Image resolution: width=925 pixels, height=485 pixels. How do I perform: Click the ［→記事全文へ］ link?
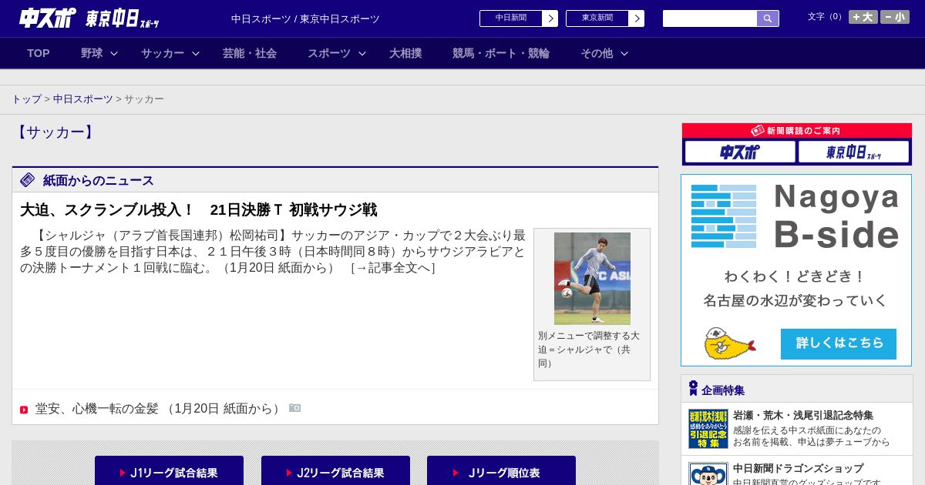393,268
